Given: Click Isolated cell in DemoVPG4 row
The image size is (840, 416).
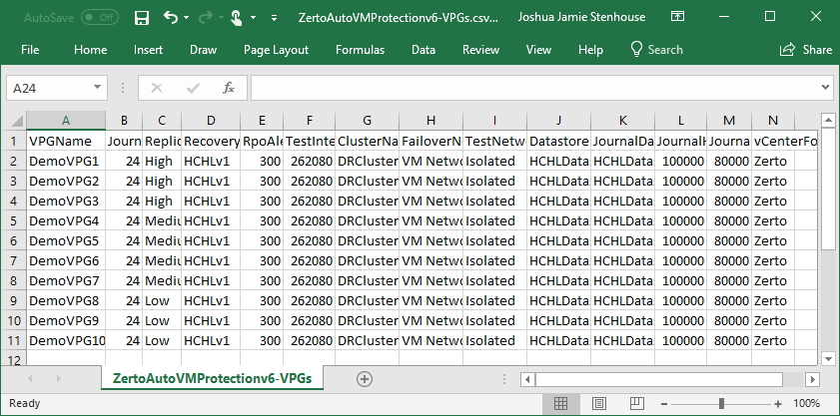Looking at the screenshot, I should (495, 221).
